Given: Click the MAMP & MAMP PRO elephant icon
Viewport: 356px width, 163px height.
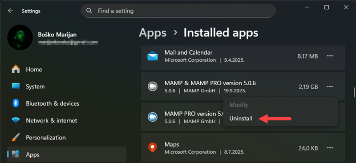Looking at the screenshot, I should pos(152,86).
